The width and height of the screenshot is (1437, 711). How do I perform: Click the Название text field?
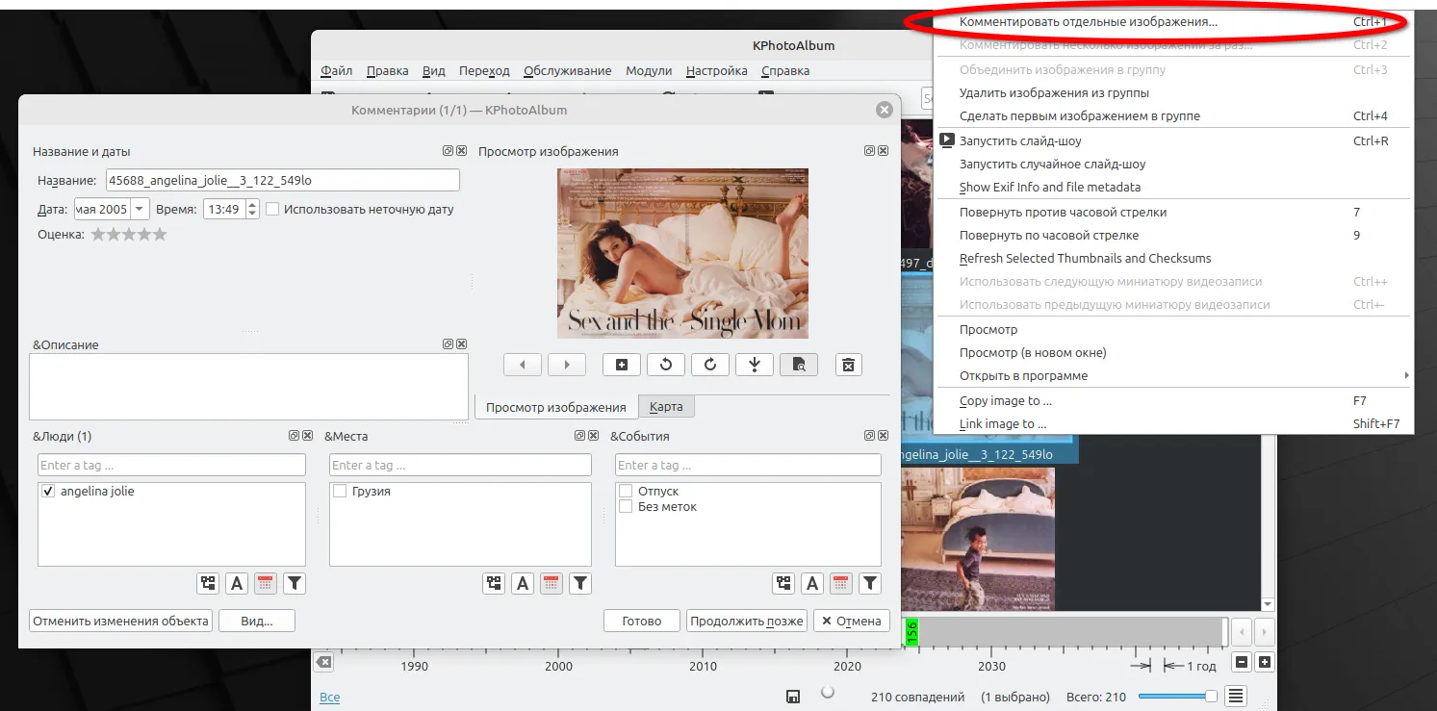point(282,180)
